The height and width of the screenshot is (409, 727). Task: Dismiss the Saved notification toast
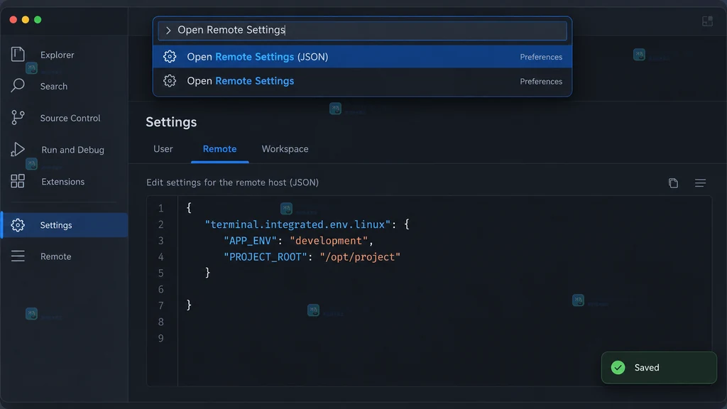pyautogui.click(x=659, y=367)
